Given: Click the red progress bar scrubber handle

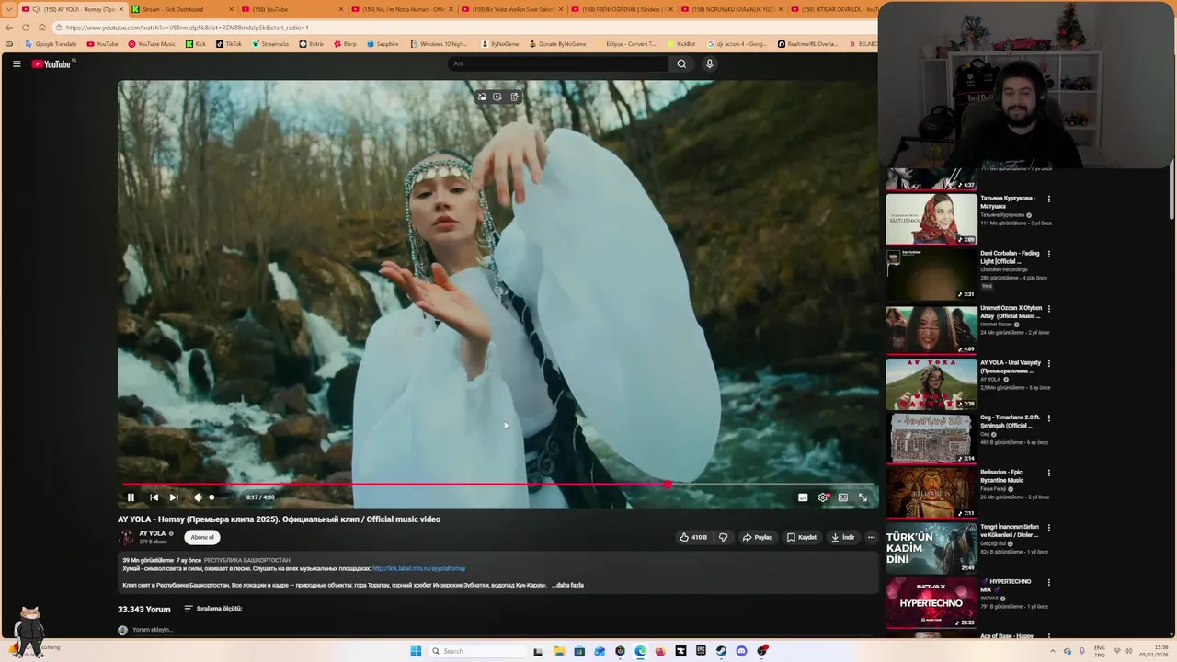Looking at the screenshot, I should 668,485.
